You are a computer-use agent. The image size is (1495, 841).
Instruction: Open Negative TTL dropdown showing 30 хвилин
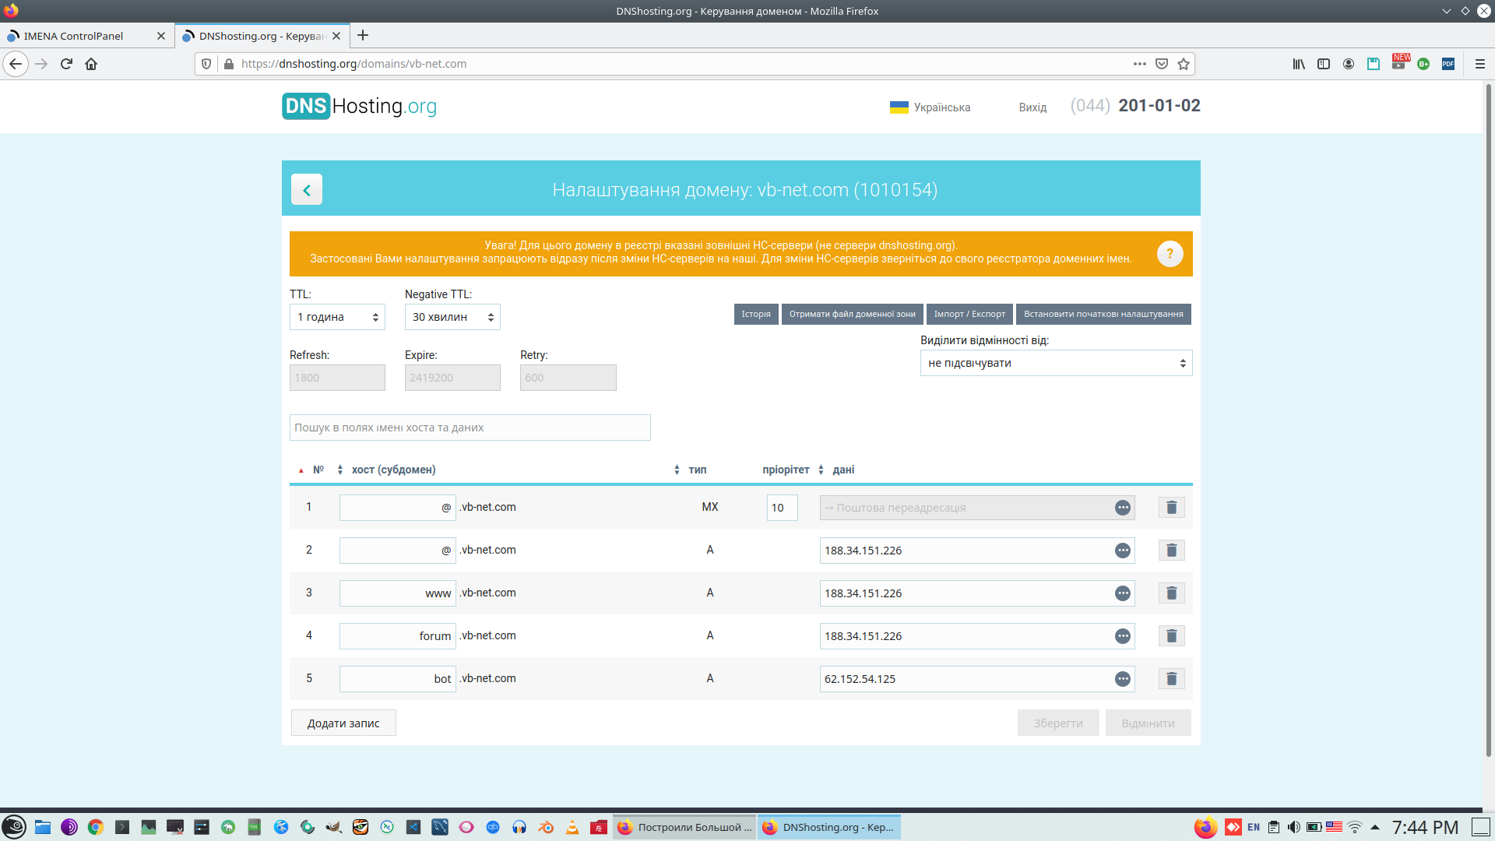(x=452, y=317)
